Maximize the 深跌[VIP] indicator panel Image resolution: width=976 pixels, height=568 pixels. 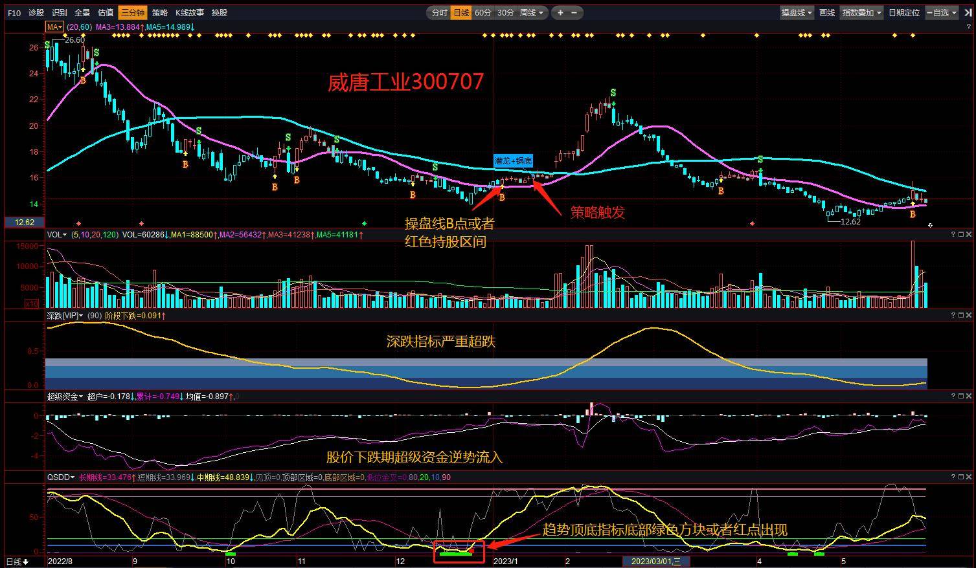961,315
